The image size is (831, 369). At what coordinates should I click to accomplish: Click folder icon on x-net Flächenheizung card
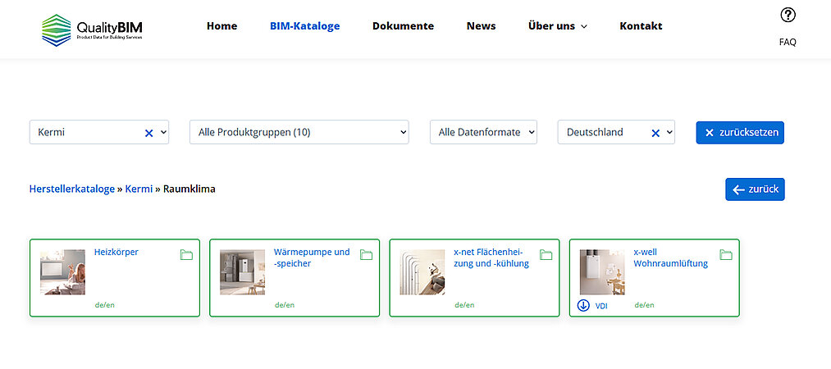pyautogui.click(x=546, y=255)
